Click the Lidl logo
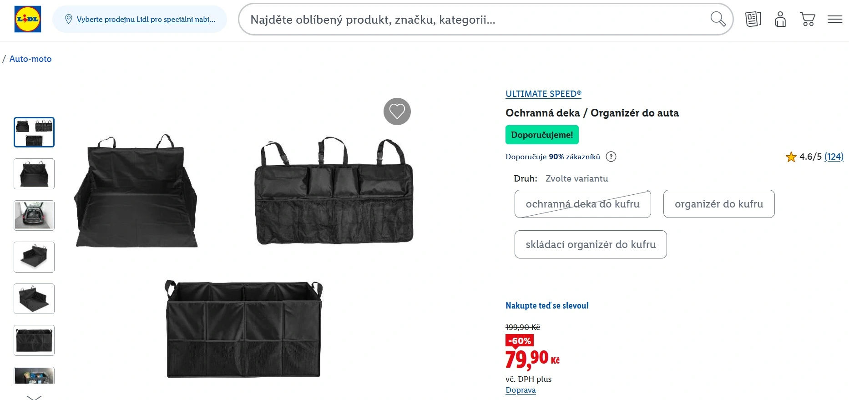 click(28, 19)
